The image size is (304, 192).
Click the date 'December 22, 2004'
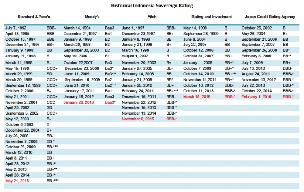(22, 130)
